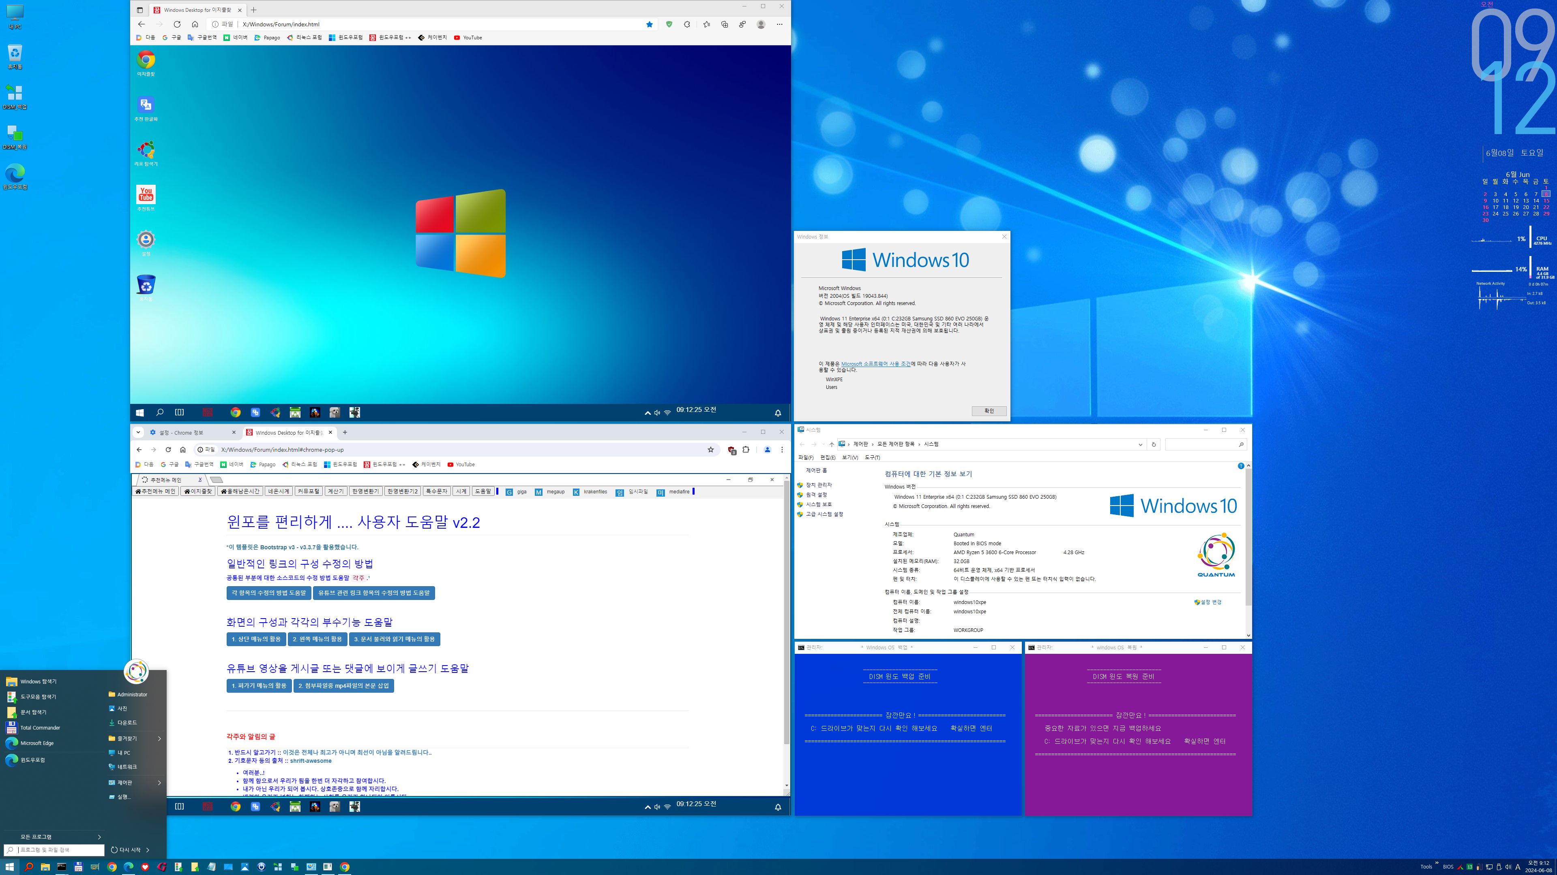This screenshot has height=875, width=1557.
Task: Click the Chrome page vertical scrollbar
Action: (786, 613)
